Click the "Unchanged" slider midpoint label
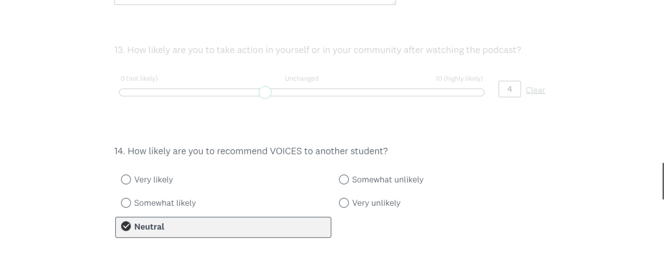The image size is (664, 267). click(301, 79)
